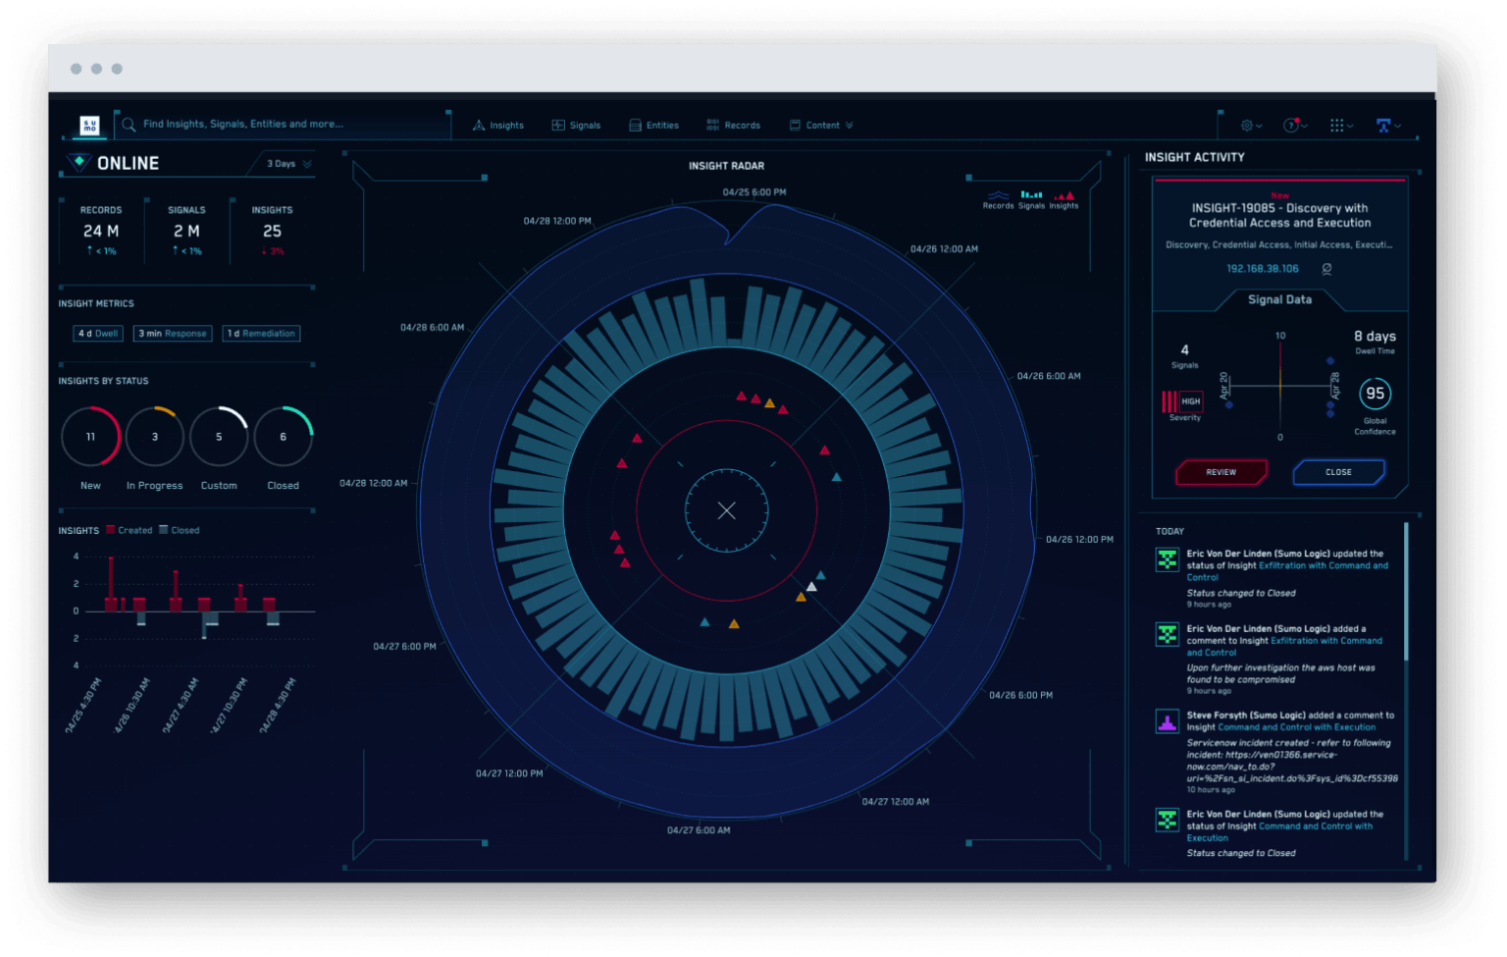Click the New insights status ring
Screen dimensions: 1507x957
[x=90, y=437]
